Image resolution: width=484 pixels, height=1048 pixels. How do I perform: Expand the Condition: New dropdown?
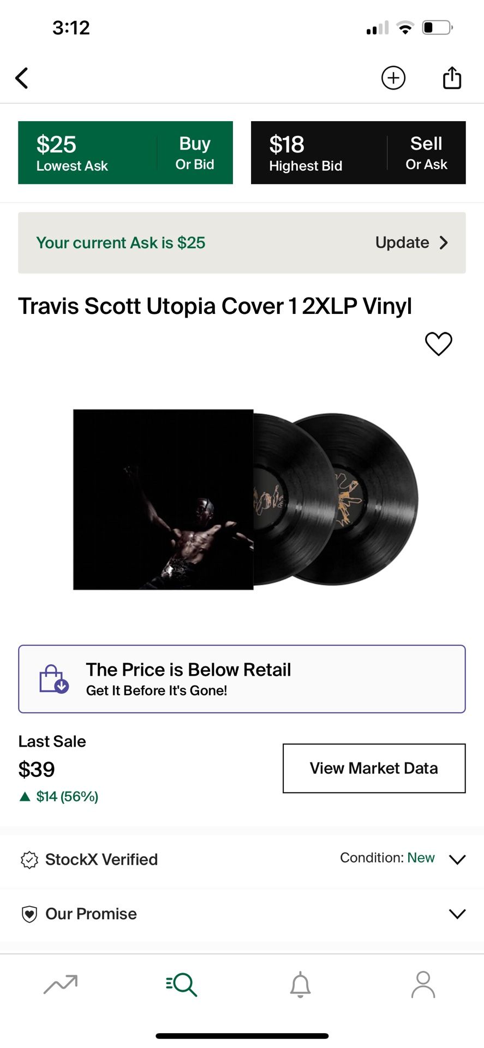(x=457, y=859)
